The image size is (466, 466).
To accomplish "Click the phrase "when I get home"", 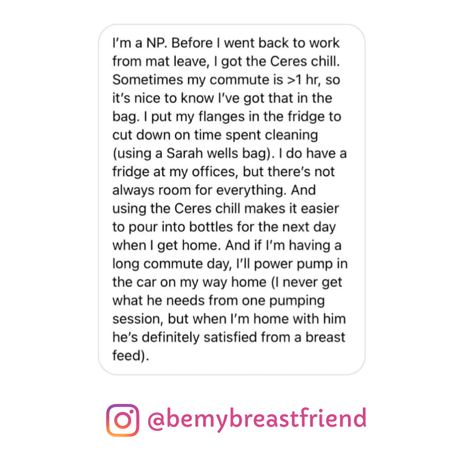I will pos(162,246).
